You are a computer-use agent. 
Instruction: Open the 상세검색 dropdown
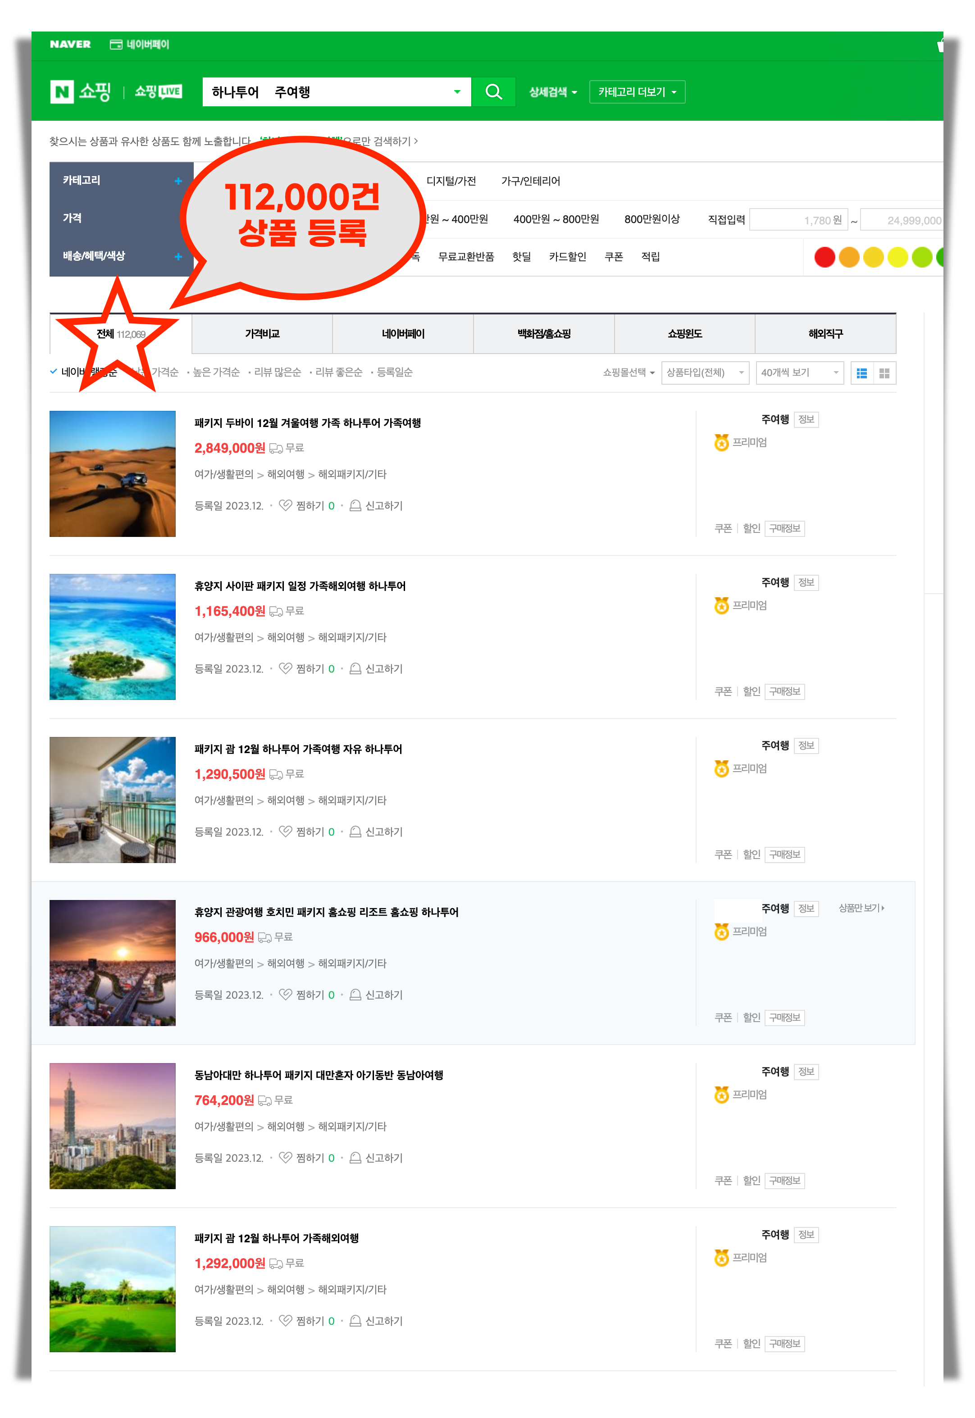point(553,91)
